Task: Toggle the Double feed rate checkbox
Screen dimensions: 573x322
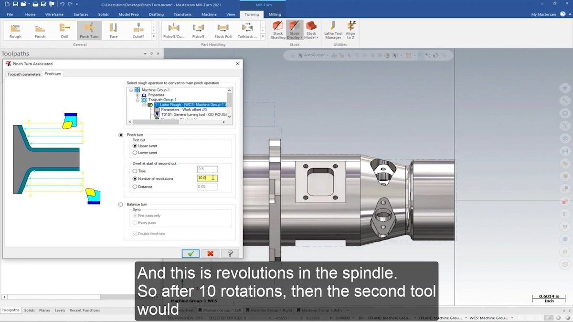Action: point(135,234)
